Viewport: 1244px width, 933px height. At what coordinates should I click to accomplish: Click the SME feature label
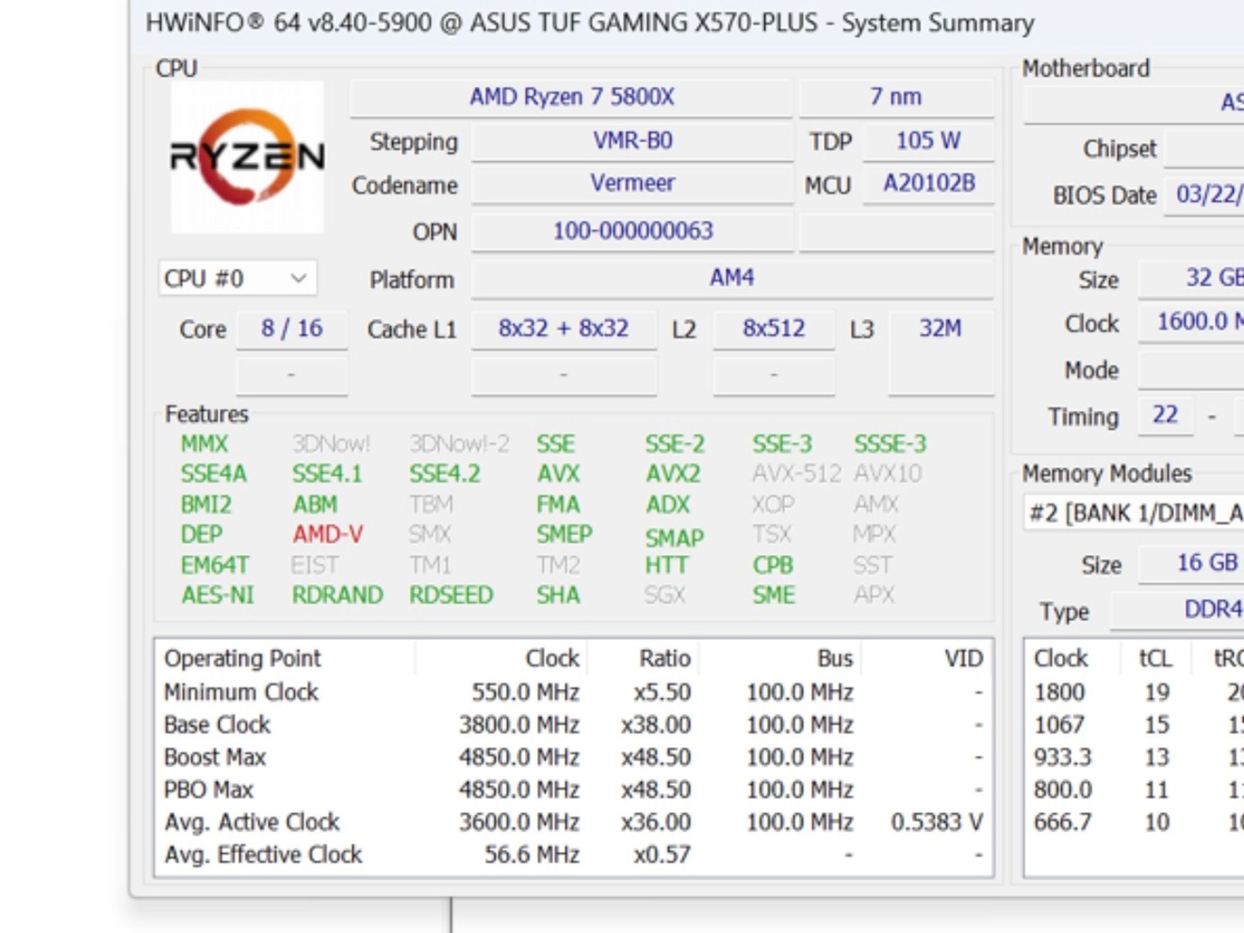[774, 595]
